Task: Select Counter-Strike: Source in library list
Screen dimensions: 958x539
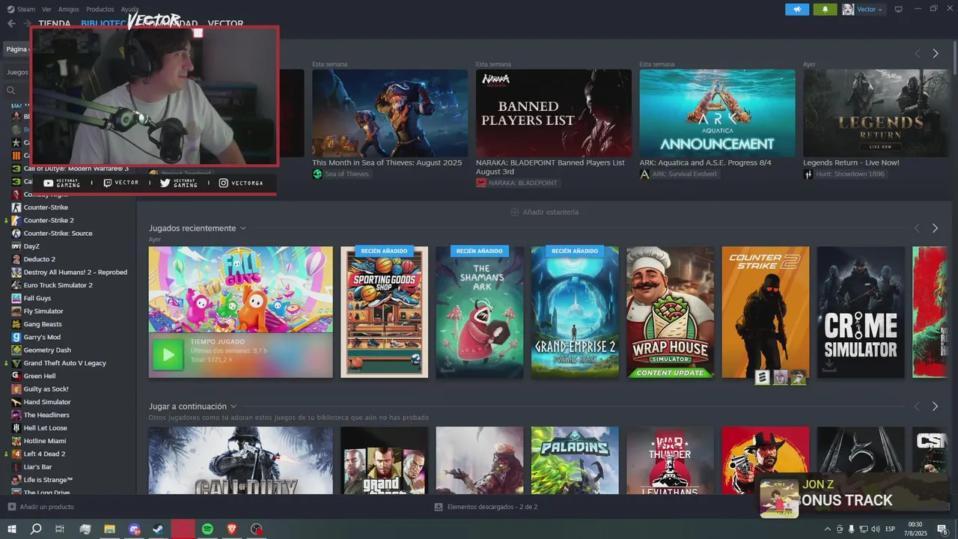Action: pyautogui.click(x=58, y=234)
